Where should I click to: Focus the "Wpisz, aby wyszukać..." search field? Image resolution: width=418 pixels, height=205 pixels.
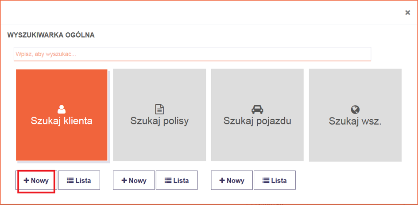pyautogui.click(x=192, y=54)
